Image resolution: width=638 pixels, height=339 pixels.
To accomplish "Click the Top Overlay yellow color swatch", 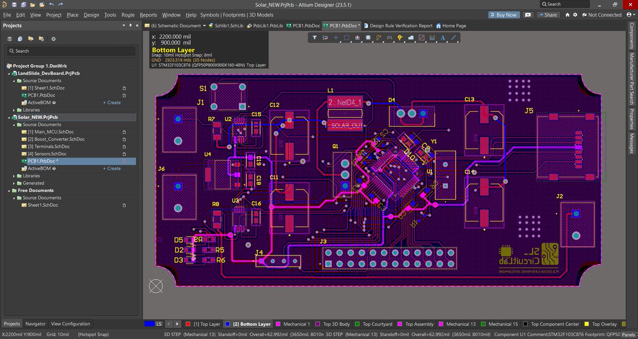I will (587, 324).
